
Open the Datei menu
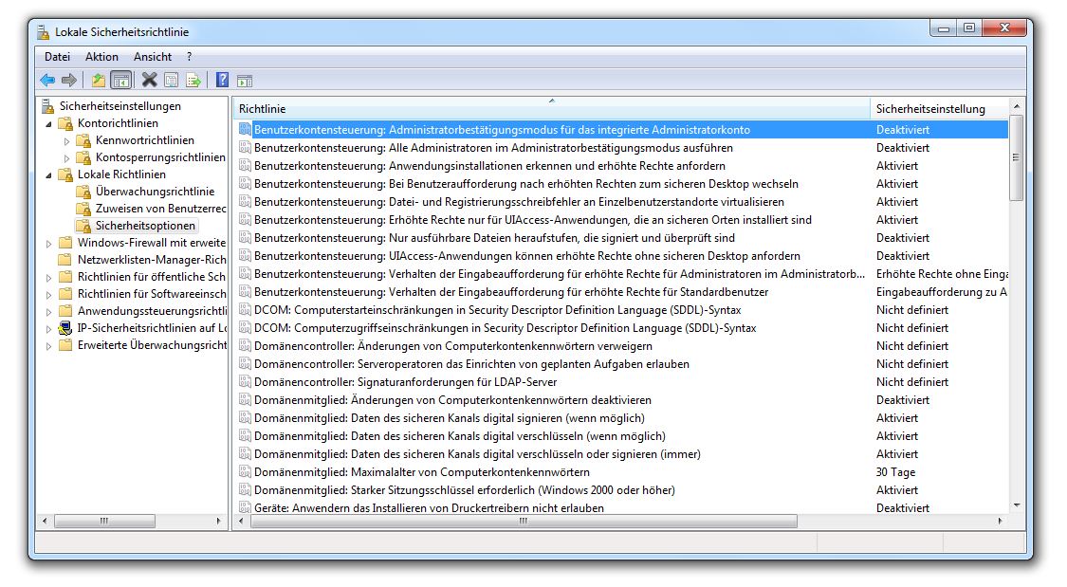[x=57, y=57]
